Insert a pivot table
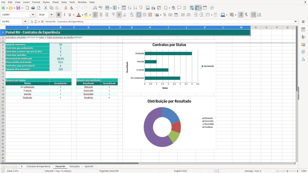308x173 pixels. pos(159,8)
